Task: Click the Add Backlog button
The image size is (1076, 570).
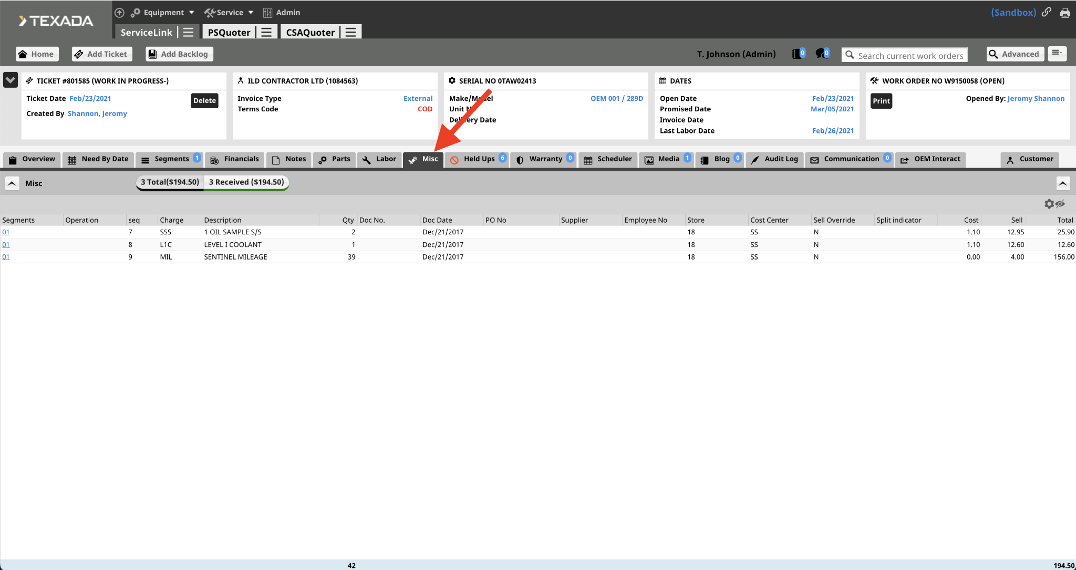Action: pos(179,54)
